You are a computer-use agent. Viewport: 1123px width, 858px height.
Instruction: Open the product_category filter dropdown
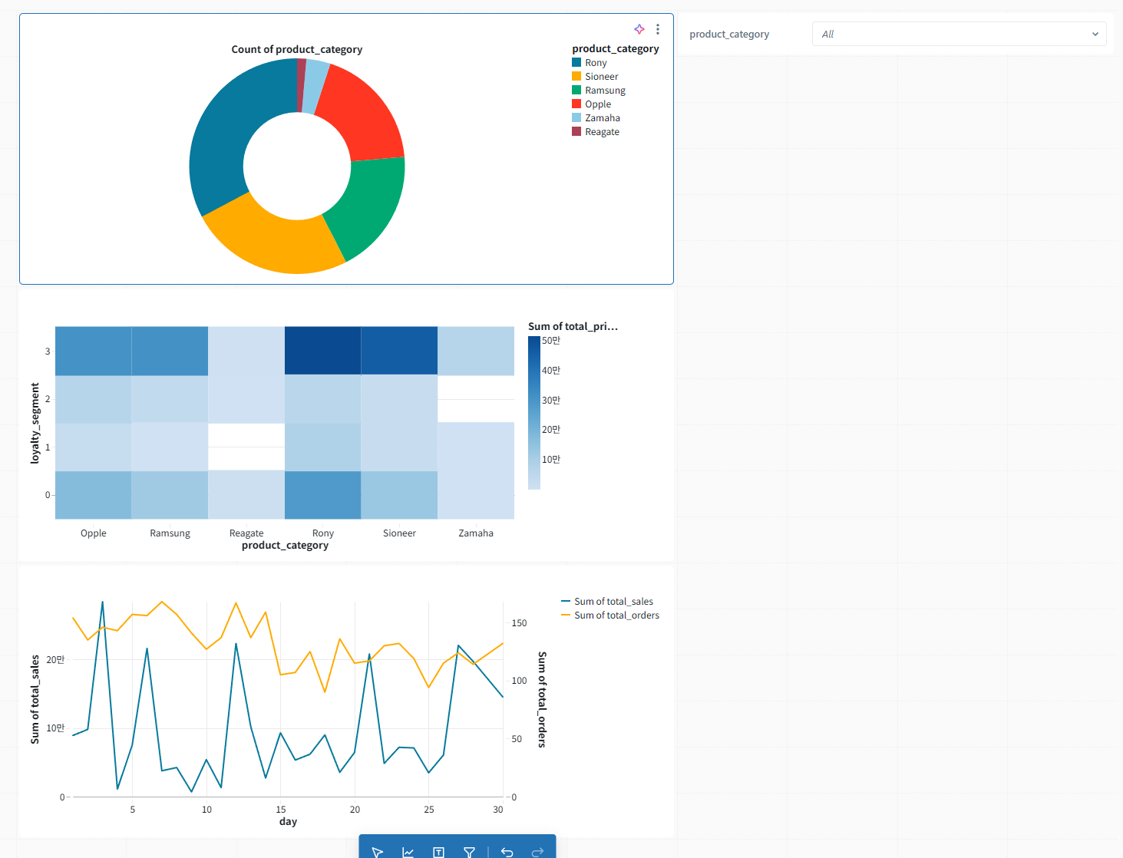(959, 34)
